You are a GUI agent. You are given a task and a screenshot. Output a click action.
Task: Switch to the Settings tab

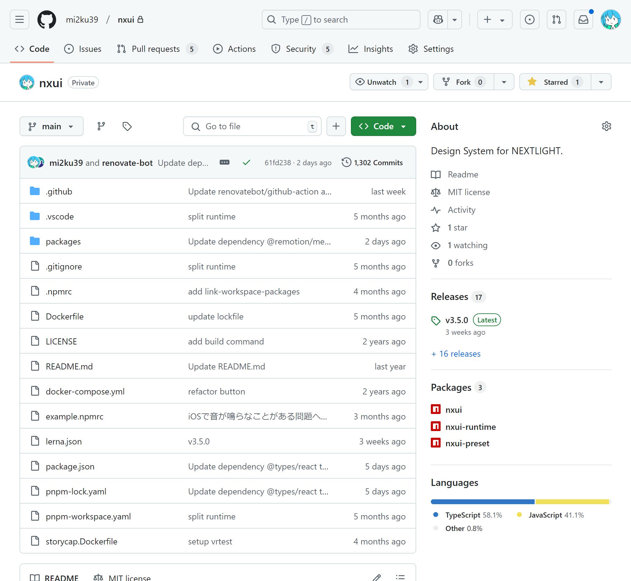(x=431, y=49)
